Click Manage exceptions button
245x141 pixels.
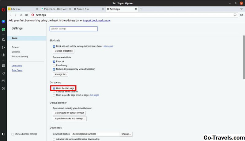tap(64, 51)
